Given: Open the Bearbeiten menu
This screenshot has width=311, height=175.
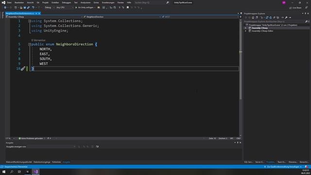Looking at the screenshot, I should [x=19, y=2].
